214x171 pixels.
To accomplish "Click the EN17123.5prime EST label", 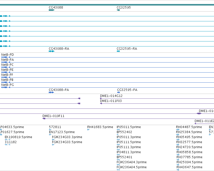I will pos(62,132).
